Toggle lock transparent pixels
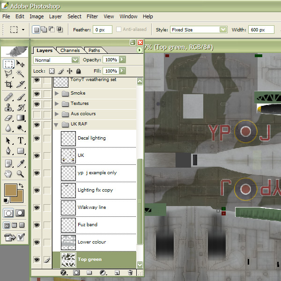 click(x=52, y=71)
